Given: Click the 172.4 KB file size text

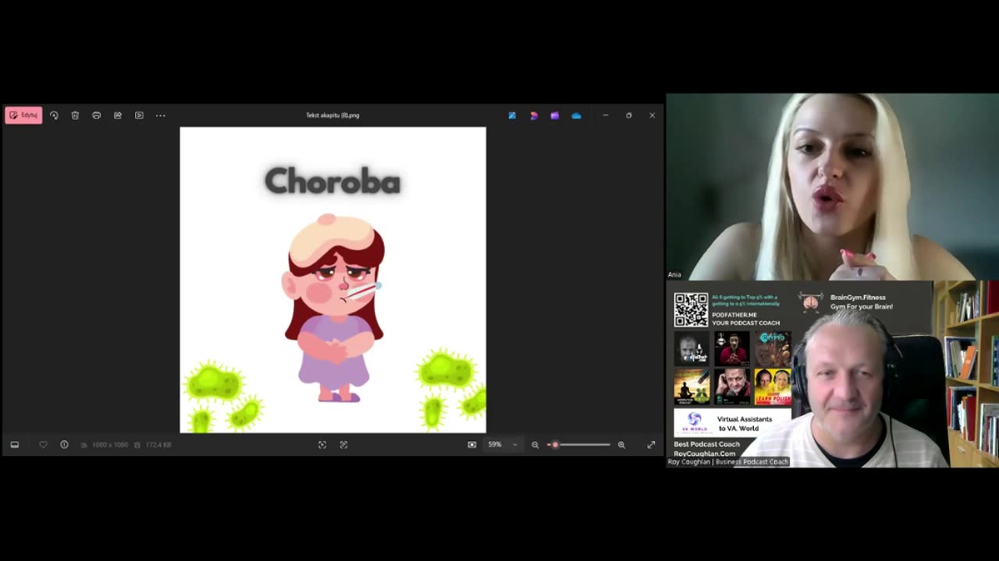Looking at the screenshot, I should 158,445.
